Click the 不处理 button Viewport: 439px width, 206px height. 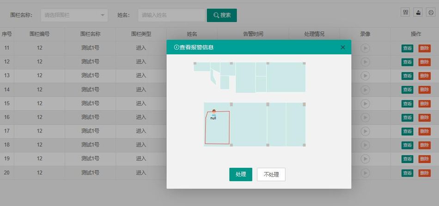pos(271,174)
